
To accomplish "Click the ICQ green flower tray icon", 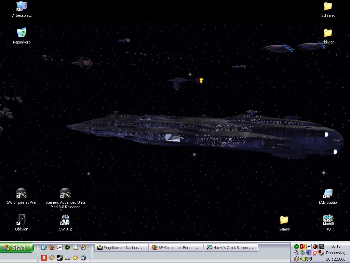I will [296, 247].
